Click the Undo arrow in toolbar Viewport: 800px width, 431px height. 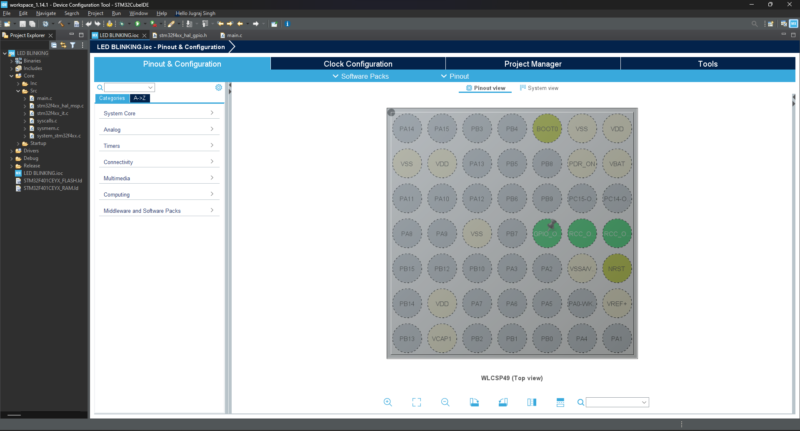coord(88,24)
